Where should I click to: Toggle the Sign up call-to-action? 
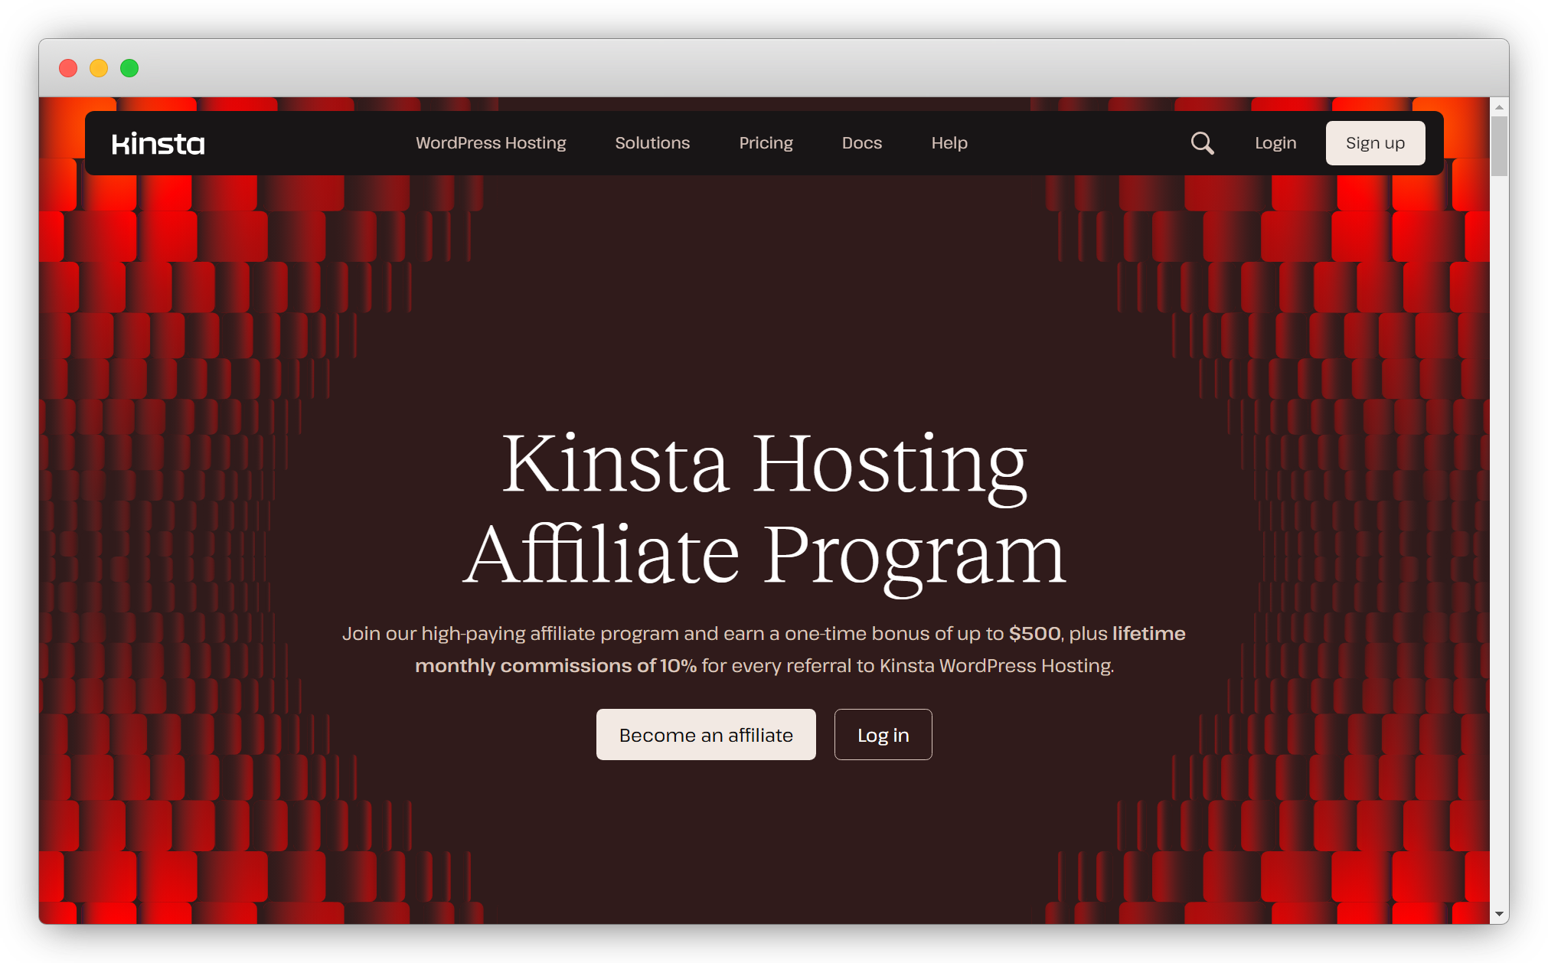[x=1373, y=142]
